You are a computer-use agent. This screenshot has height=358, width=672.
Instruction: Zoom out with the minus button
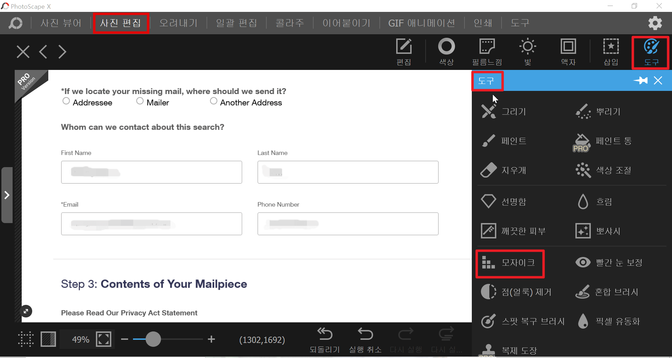[125, 339]
